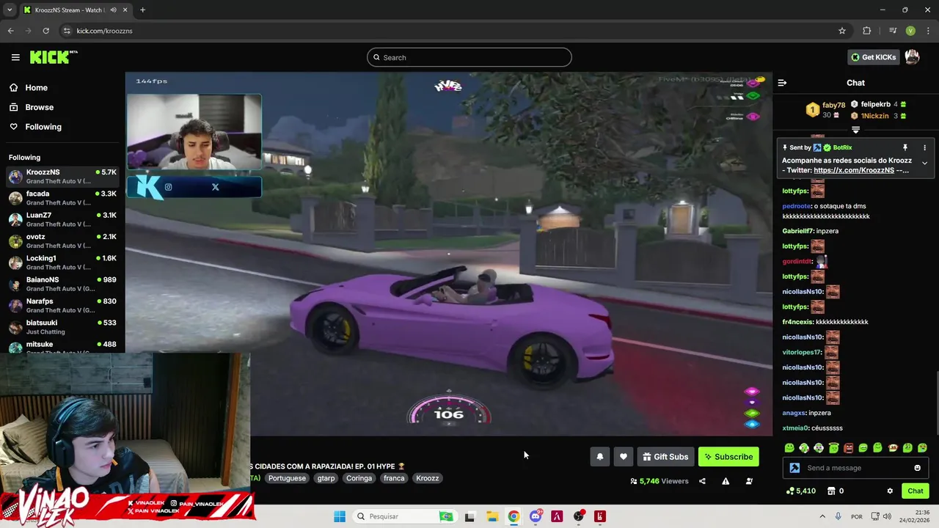This screenshot has height=528, width=939.
Task: Open File Explorer from taskbar
Action: tap(492, 516)
